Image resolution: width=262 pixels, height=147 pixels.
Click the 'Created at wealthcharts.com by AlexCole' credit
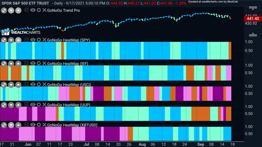pyautogui.click(x=213, y=2)
